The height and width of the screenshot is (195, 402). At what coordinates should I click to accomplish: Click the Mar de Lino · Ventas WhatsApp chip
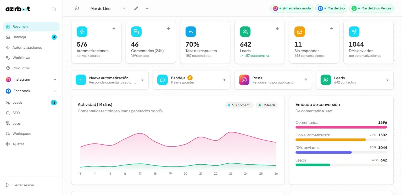coord(371,8)
